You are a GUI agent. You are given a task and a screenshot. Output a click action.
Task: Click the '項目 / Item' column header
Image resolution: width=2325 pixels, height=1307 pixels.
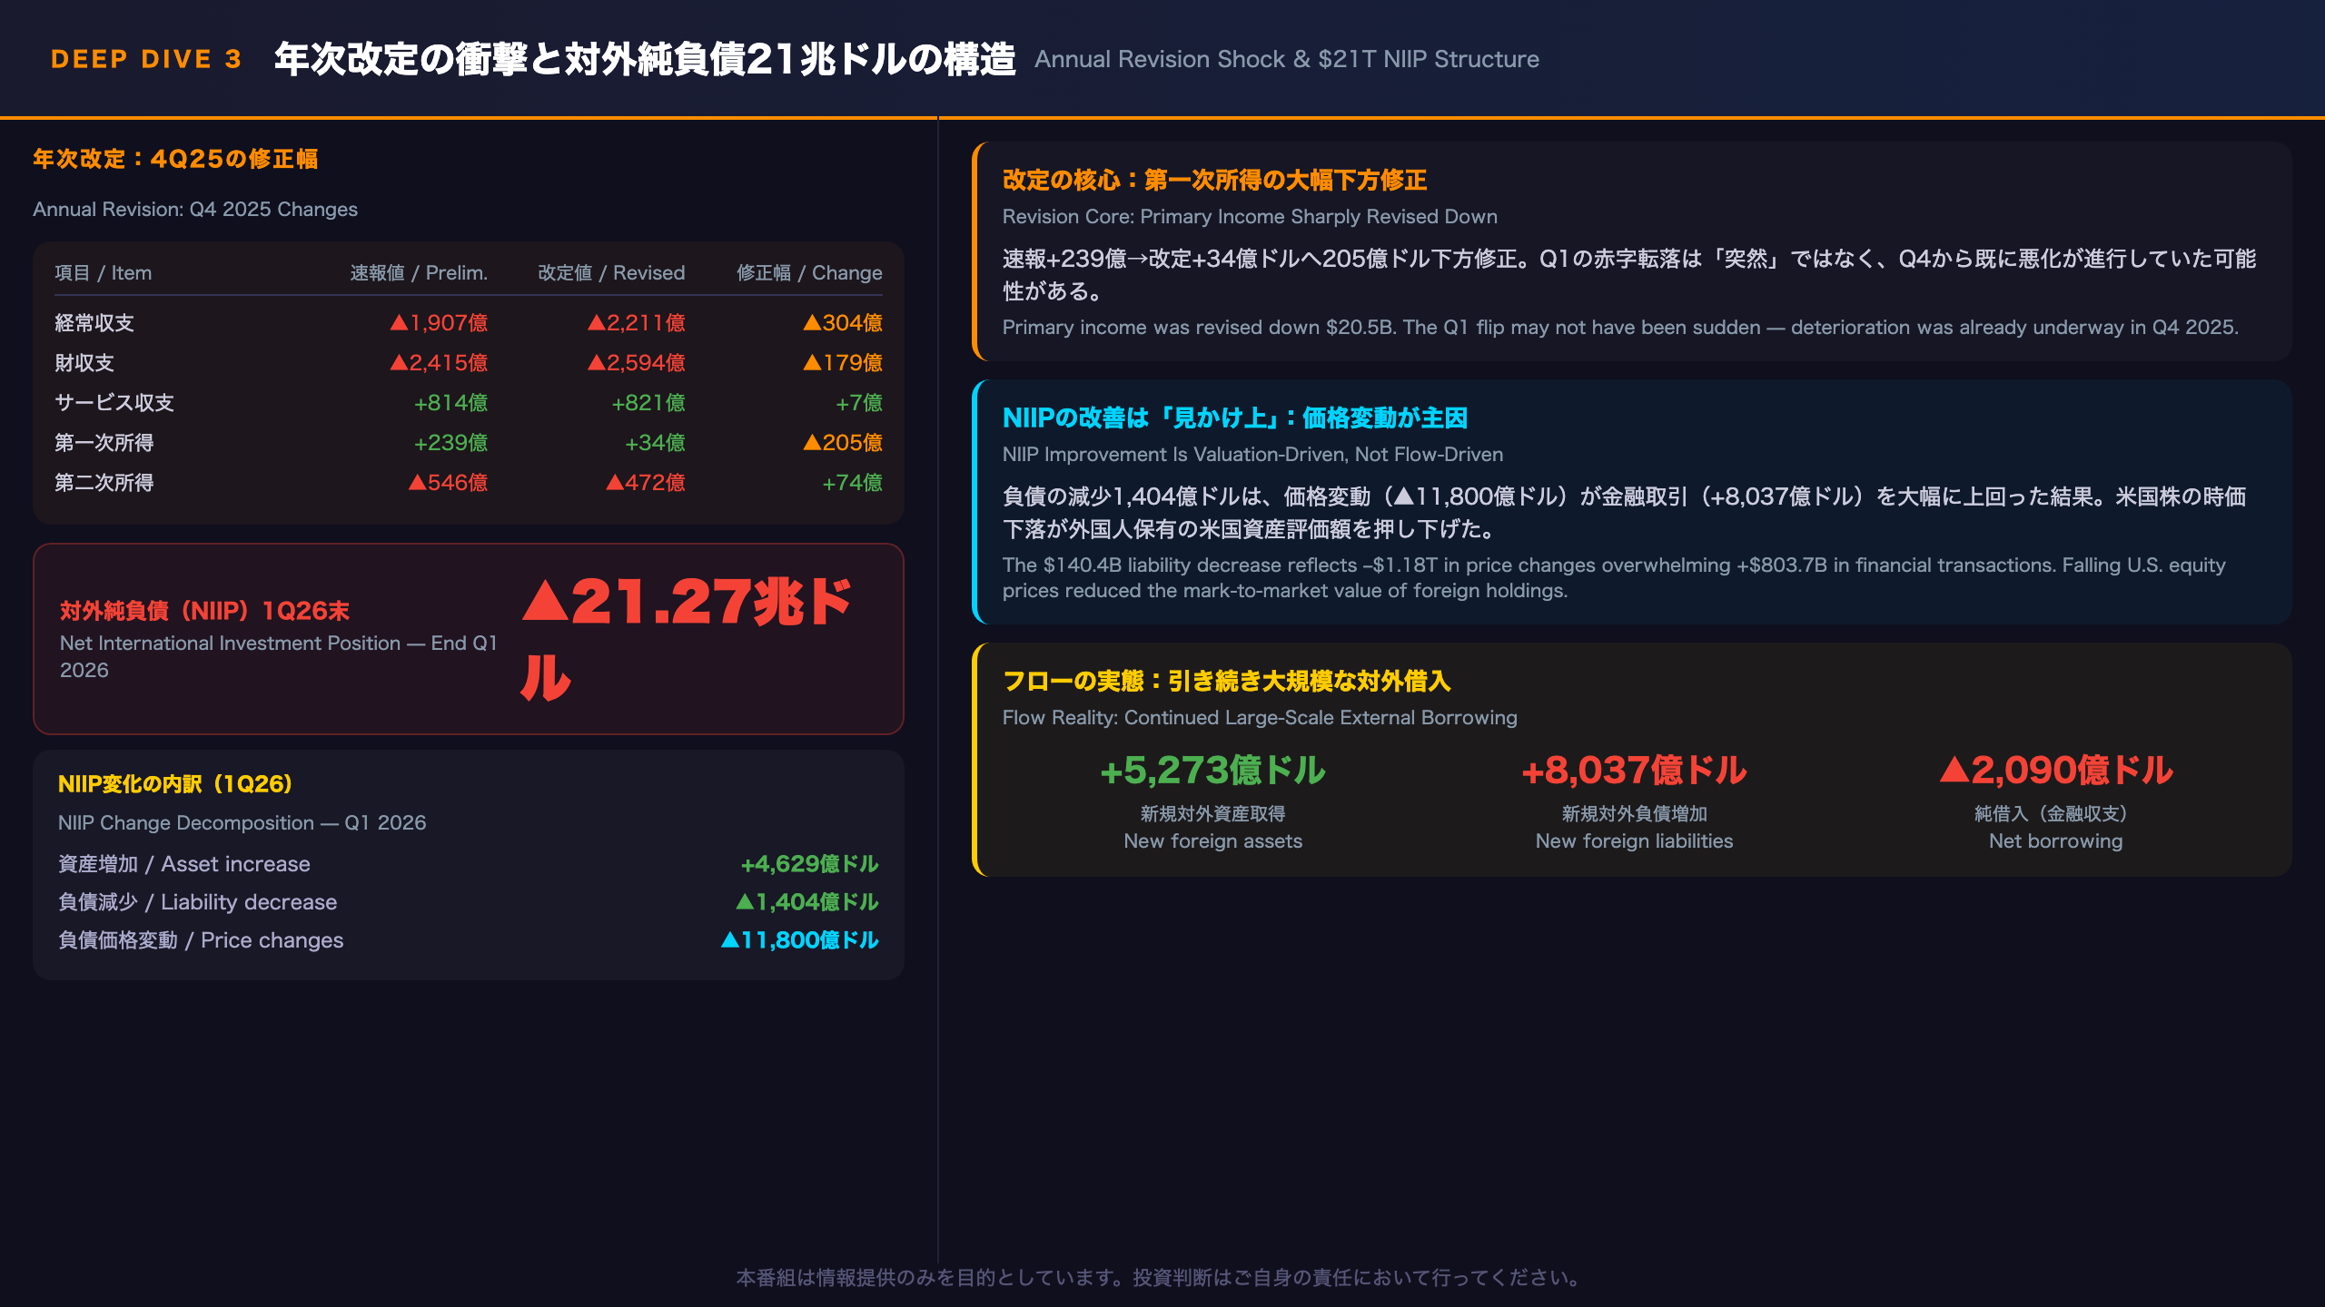[103, 272]
